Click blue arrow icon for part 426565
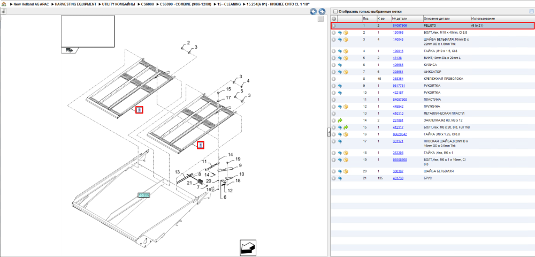The height and width of the screenshot is (257, 535). click(340, 65)
